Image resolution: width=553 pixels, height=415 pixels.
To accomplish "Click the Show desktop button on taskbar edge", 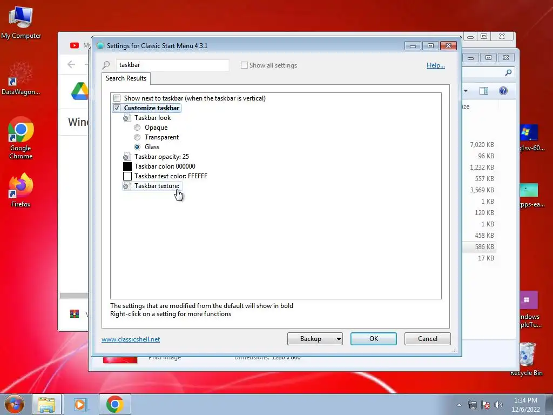I will [549, 404].
